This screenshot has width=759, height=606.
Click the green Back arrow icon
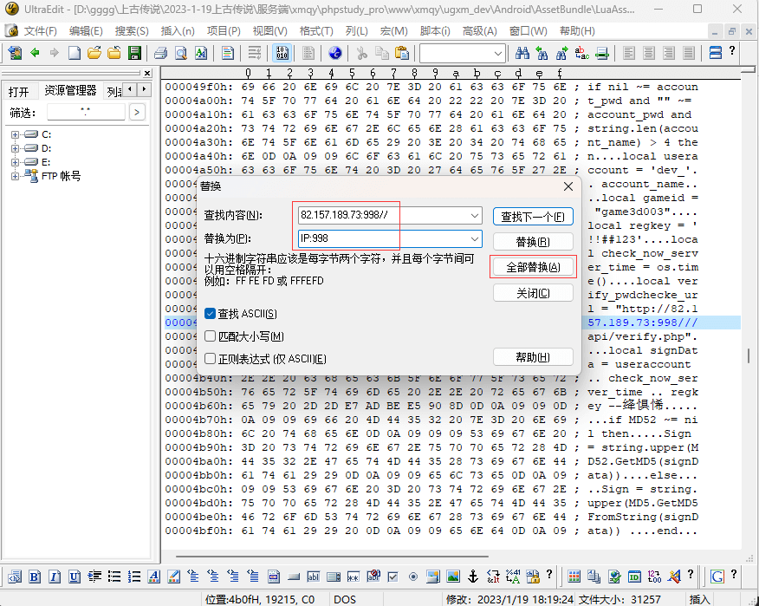pyautogui.click(x=36, y=53)
